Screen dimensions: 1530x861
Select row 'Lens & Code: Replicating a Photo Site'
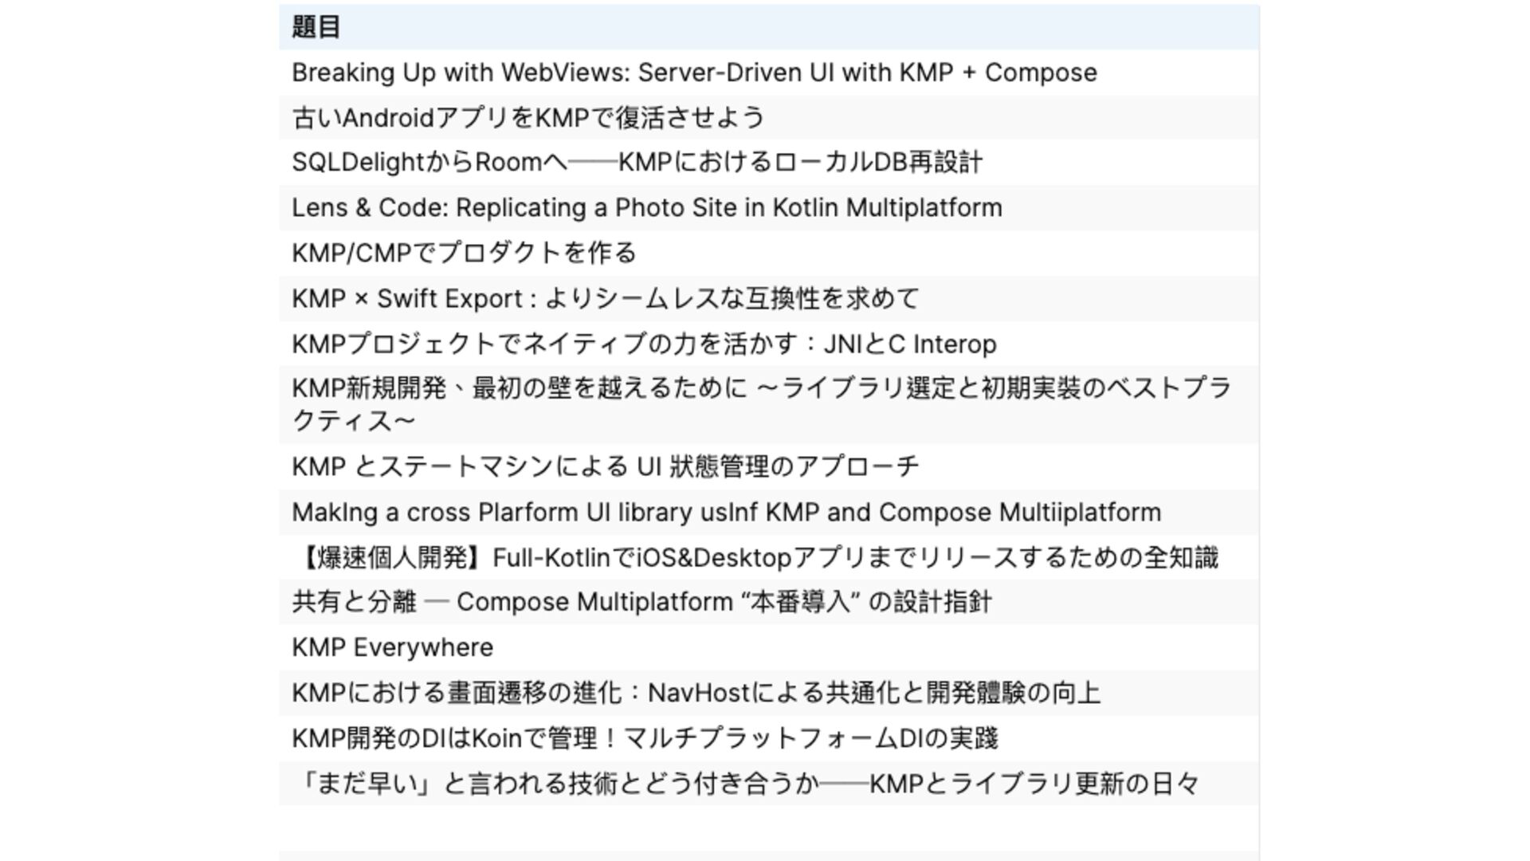769,208
